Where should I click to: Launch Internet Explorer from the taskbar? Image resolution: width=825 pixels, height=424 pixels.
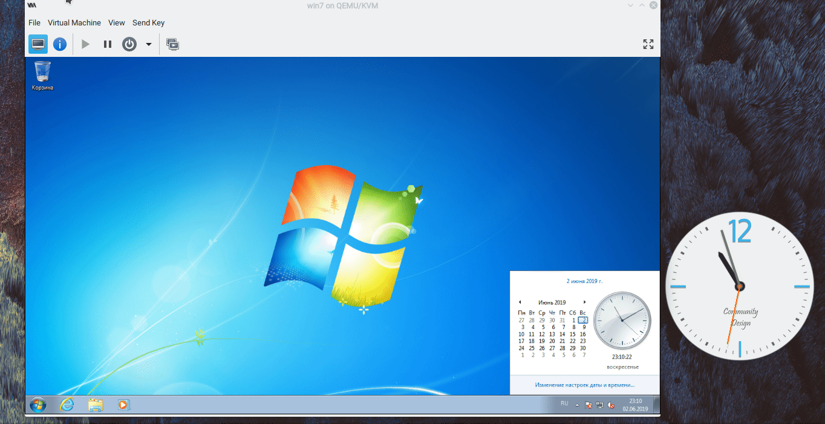pyautogui.click(x=67, y=405)
